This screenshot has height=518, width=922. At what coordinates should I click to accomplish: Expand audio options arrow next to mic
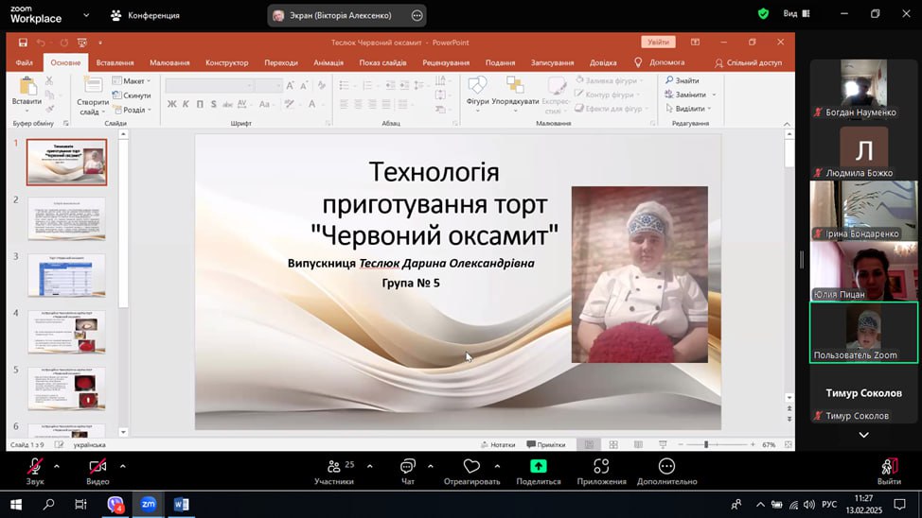click(x=57, y=466)
